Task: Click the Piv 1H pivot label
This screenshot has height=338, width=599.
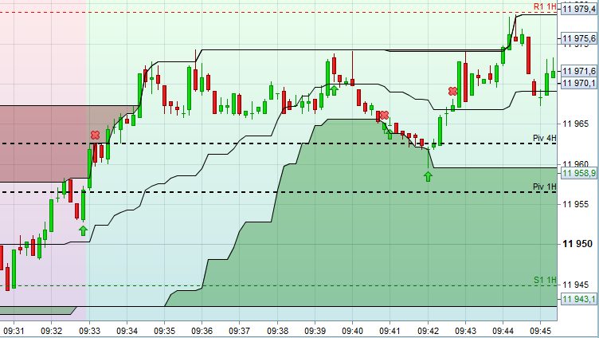Action: tap(545, 187)
